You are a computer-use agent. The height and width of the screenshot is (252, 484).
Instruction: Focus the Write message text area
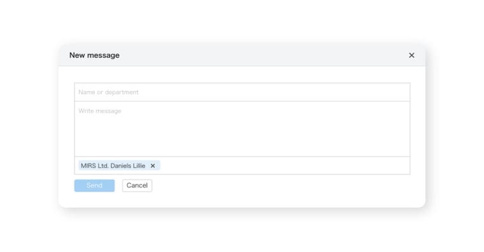242,129
